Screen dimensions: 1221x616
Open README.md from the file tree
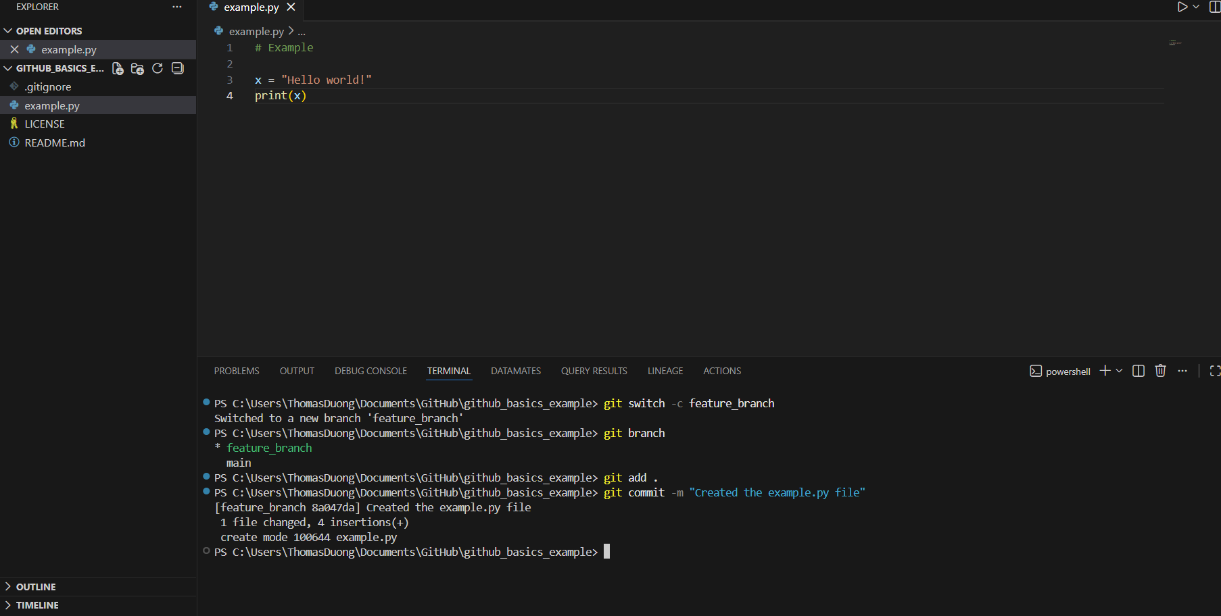(55, 143)
